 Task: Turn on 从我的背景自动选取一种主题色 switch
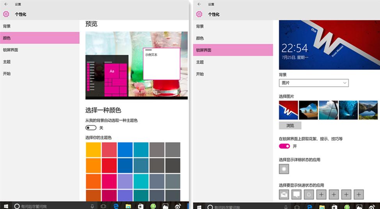(x=91, y=128)
